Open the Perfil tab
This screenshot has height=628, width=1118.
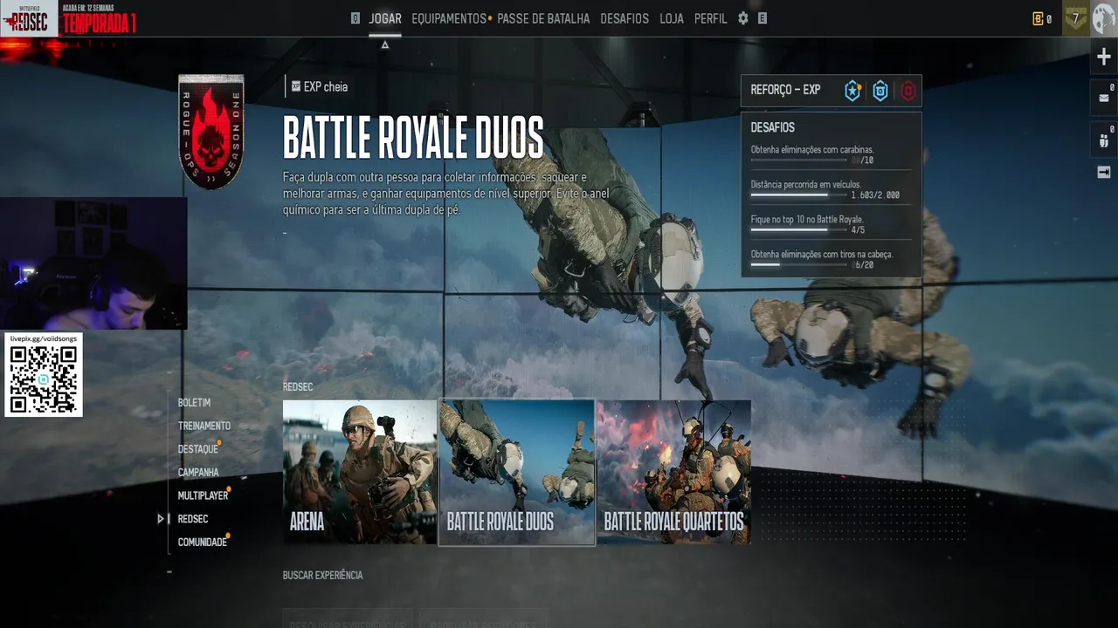click(x=710, y=18)
